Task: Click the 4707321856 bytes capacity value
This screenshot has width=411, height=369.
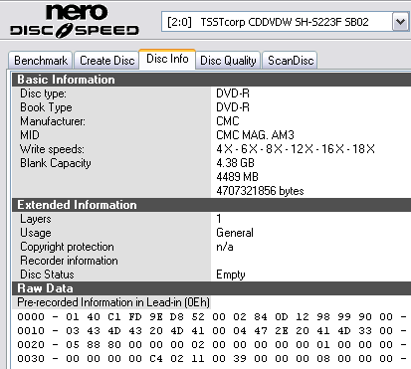Action: click(260, 191)
